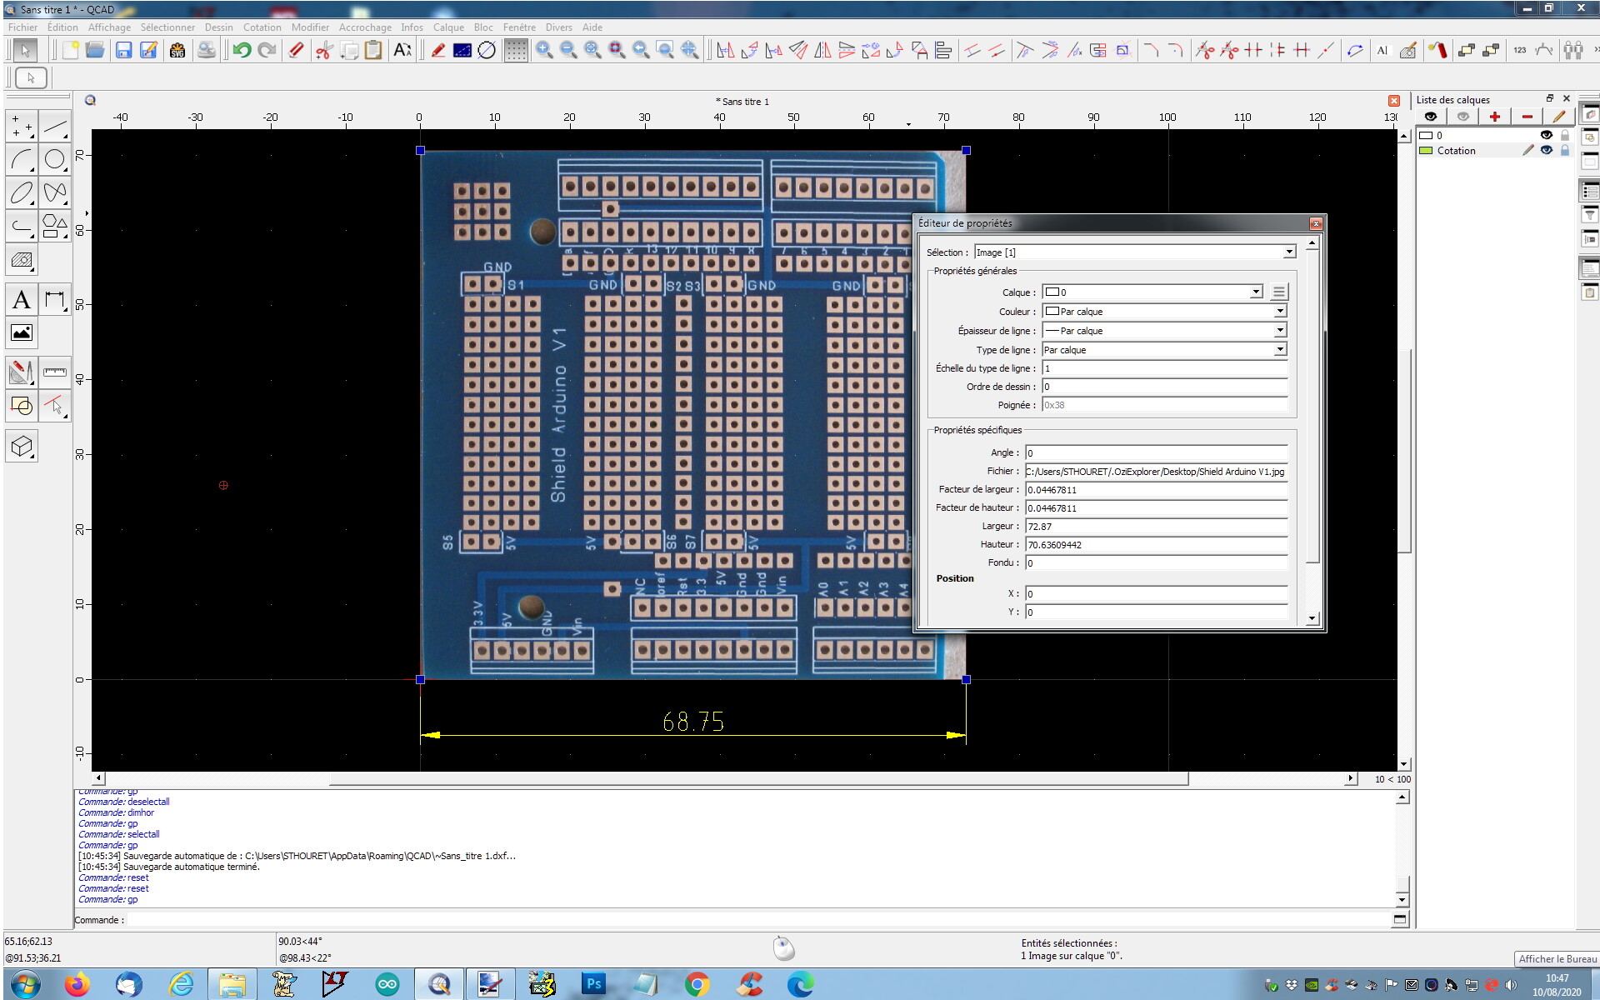Toggle the grid display icon
This screenshot has height=1000, width=1600.
click(517, 50)
